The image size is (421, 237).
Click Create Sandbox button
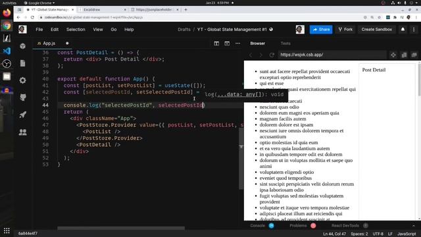point(376,29)
